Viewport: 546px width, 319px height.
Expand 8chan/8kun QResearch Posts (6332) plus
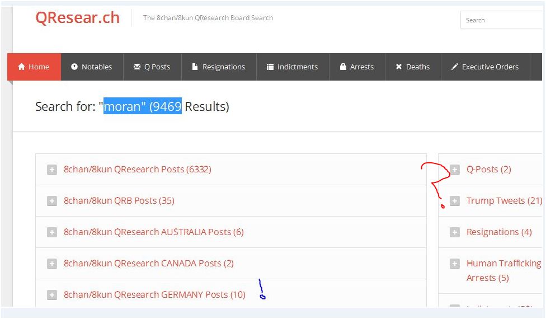click(52, 170)
